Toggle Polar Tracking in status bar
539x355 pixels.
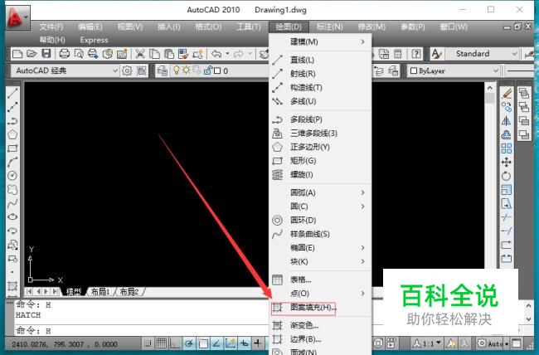tap(189, 343)
